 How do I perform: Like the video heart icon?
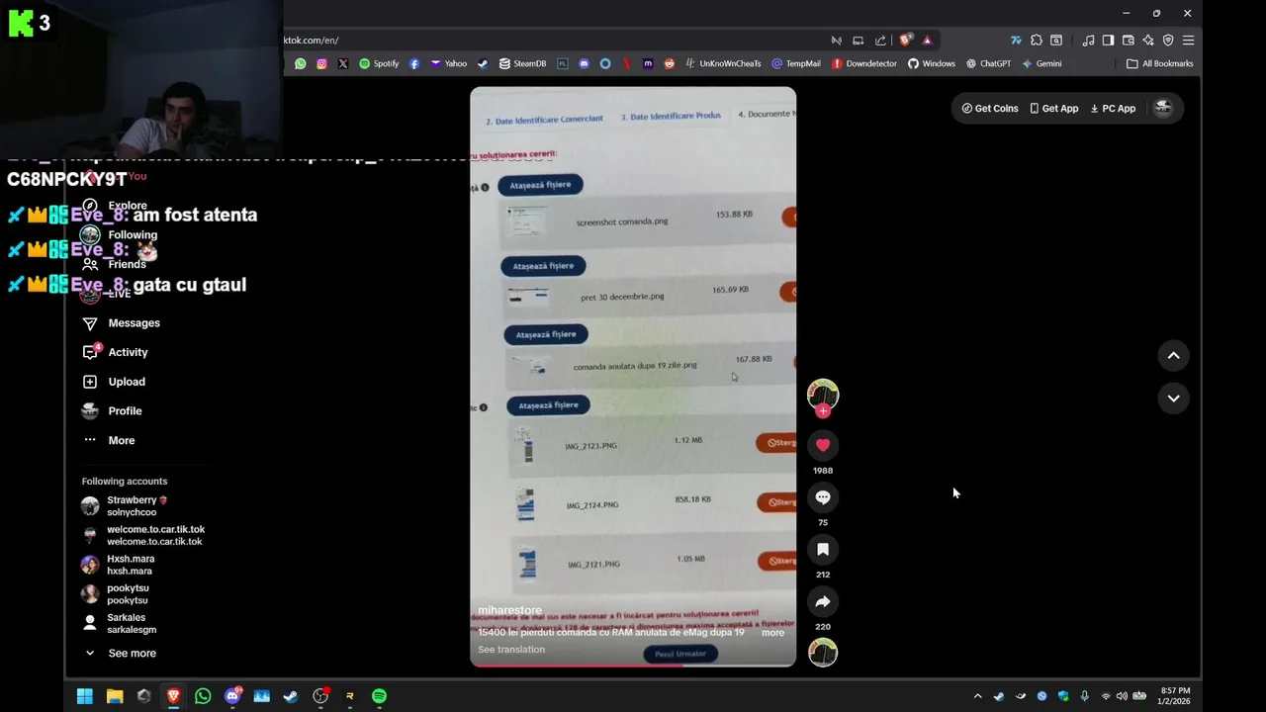(823, 445)
